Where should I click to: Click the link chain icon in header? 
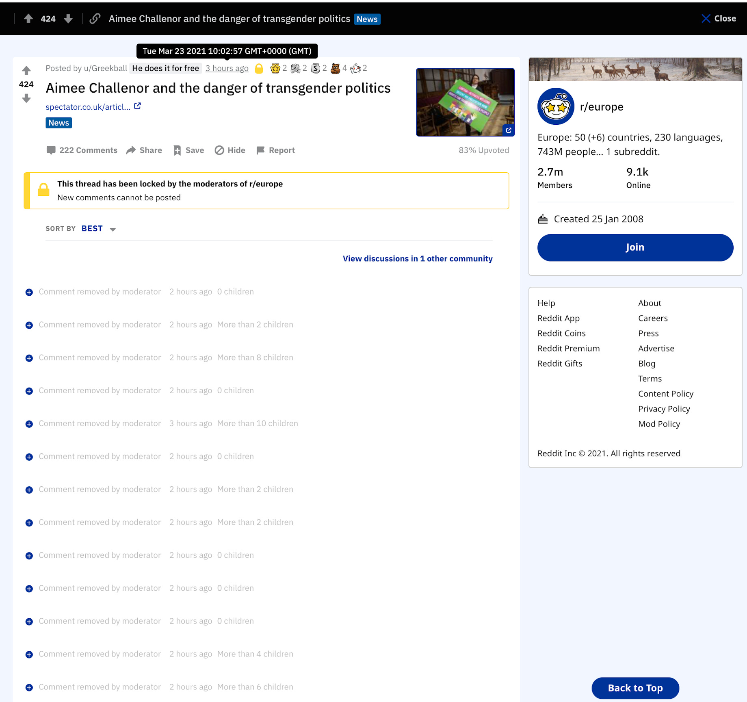coord(95,19)
